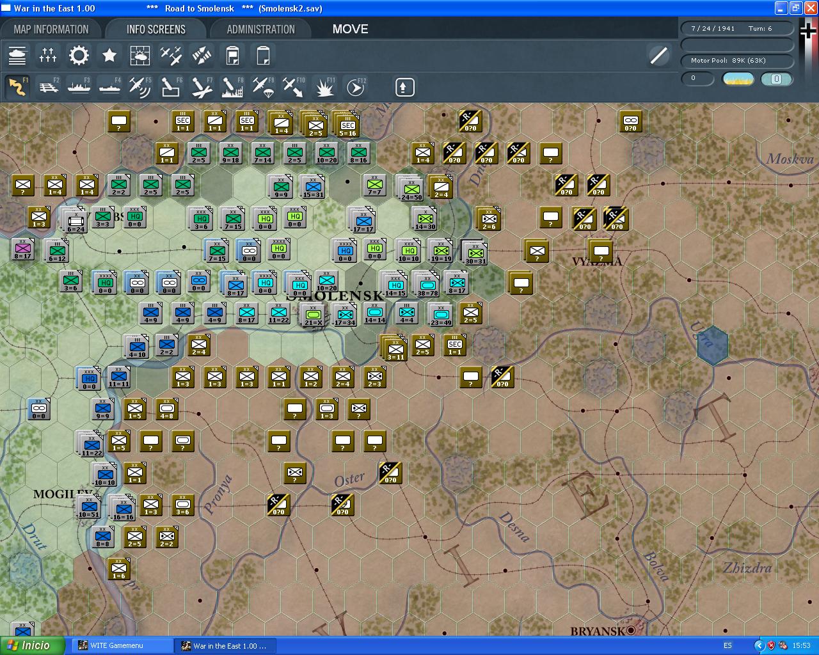The width and height of the screenshot is (819, 655).
Task: Enable F5 air recon mode
Action: pyautogui.click(x=140, y=87)
